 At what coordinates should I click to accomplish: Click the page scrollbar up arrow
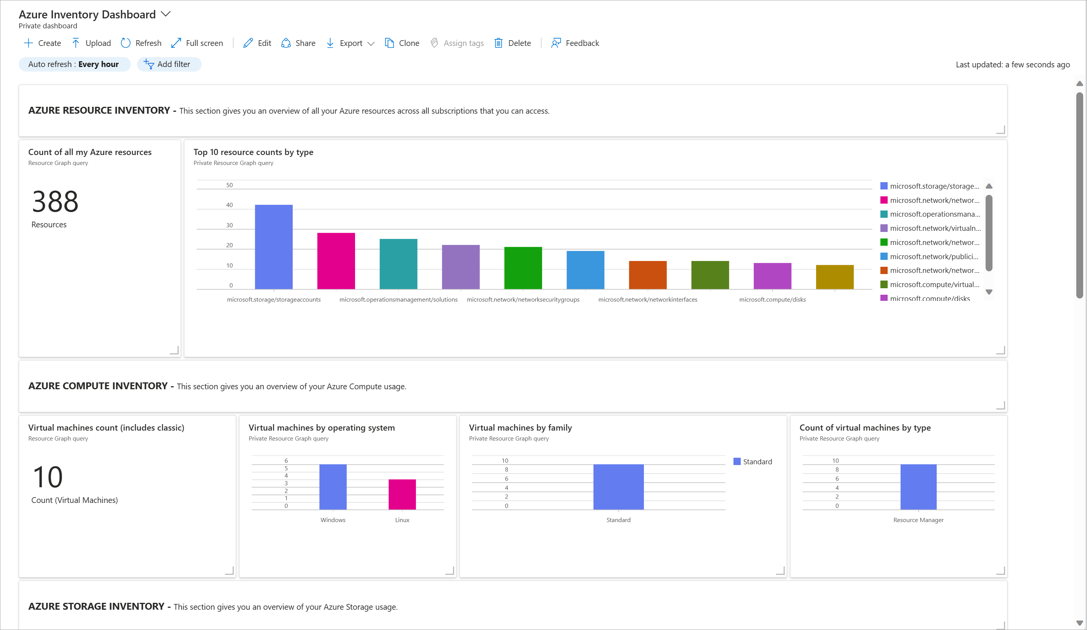[x=1080, y=84]
